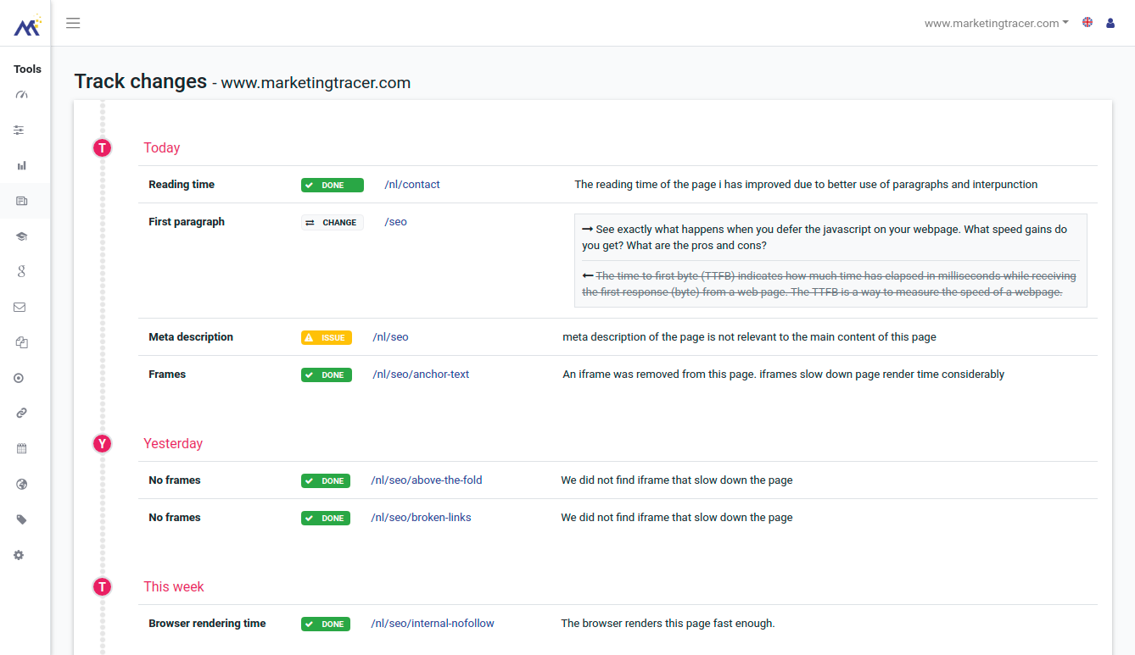Expand the www.marketingtracer.com site dropdown
The width and height of the screenshot is (1135, 655).
pyautogui.click(x=997, y=23)
